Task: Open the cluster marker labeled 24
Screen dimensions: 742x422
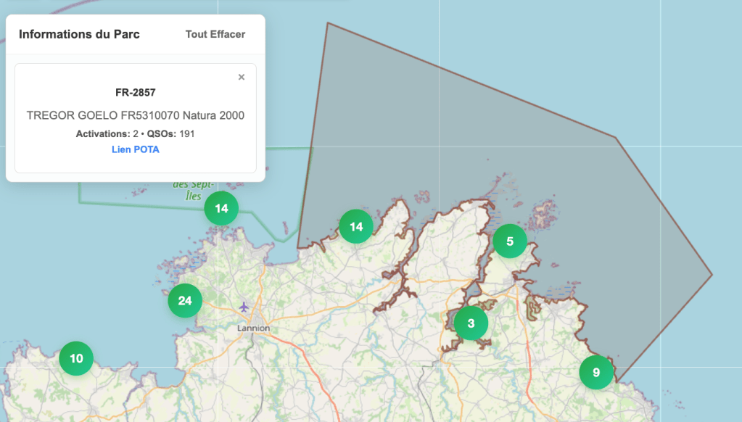Action: pos(185,300)
